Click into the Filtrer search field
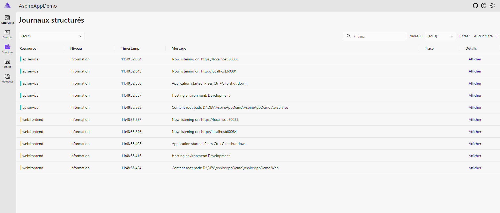The width and height of the screenshot is (500, 213). 378,36
